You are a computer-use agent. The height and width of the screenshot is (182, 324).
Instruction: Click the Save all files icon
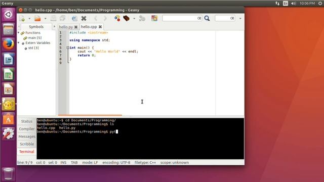[62, 18]
